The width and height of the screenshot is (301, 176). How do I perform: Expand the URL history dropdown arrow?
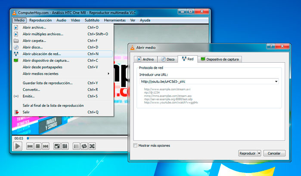[x=276, y=82]
